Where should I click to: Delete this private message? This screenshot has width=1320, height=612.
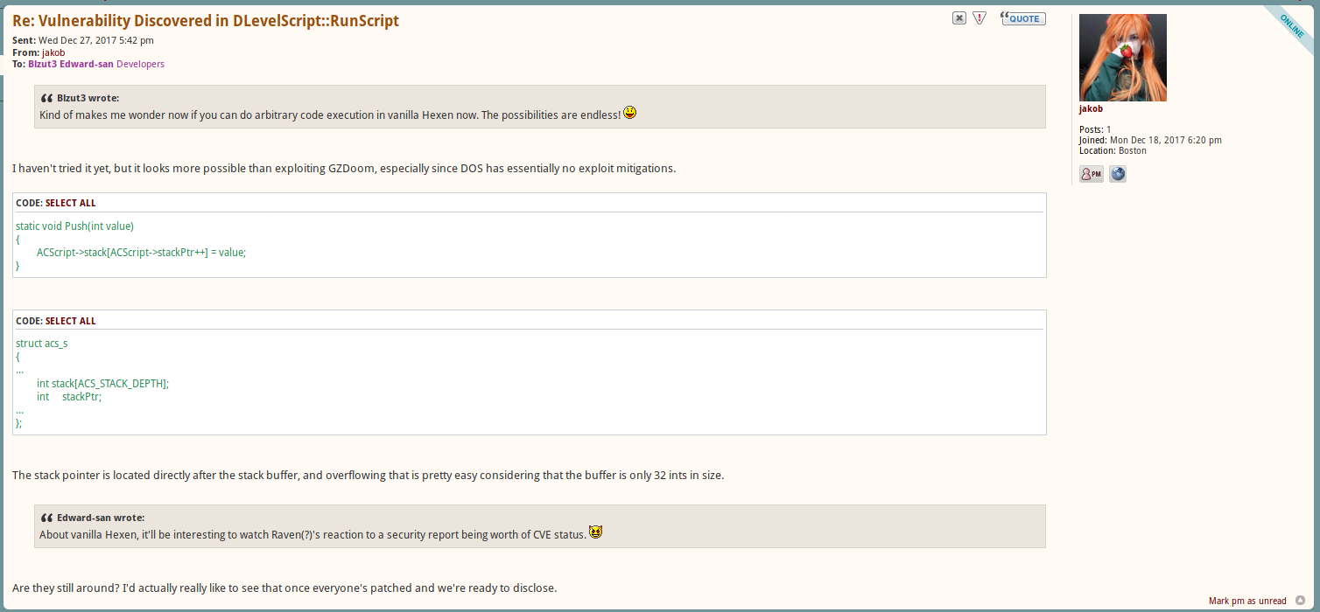[x=958, y=17]
